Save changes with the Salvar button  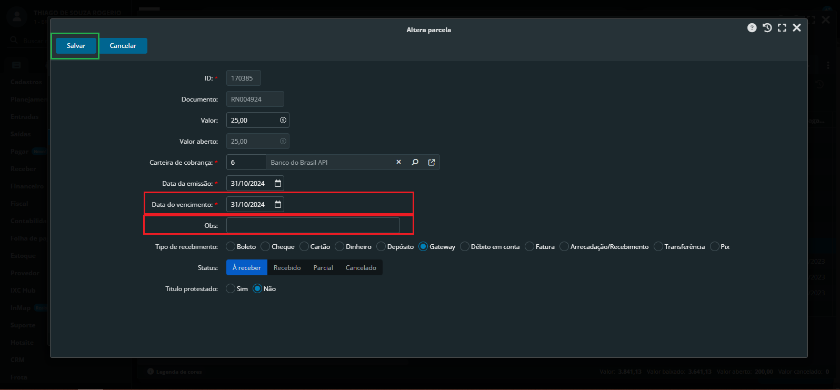(x=76, y=46)
